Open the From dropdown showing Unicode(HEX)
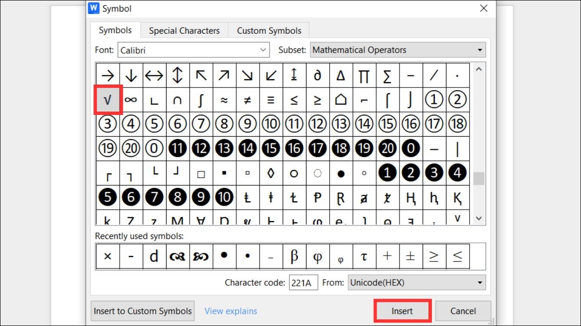581x326 pixels. pyautogui.click(x=416, y=283)
